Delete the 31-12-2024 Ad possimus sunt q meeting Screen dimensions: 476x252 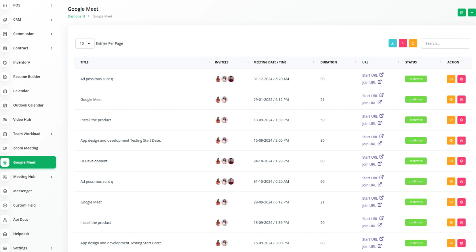pyautogui.click(x=461, y=79)
